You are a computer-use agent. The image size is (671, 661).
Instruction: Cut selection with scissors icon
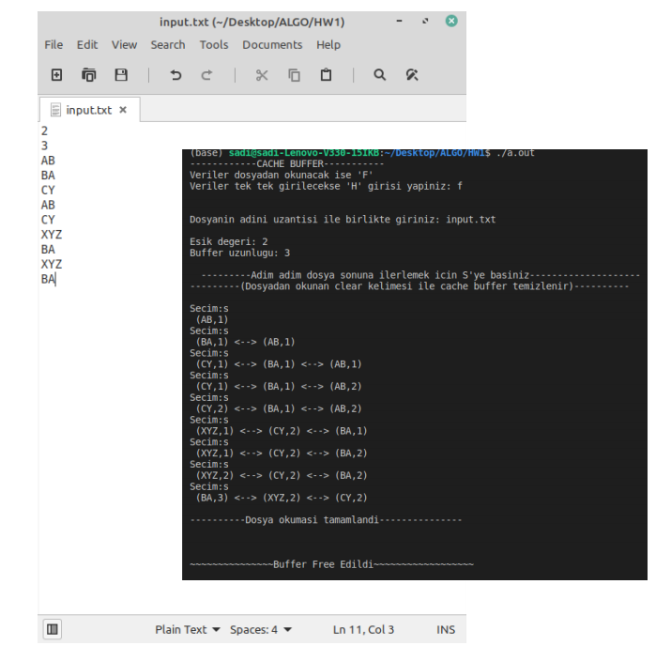pos(262,75)
